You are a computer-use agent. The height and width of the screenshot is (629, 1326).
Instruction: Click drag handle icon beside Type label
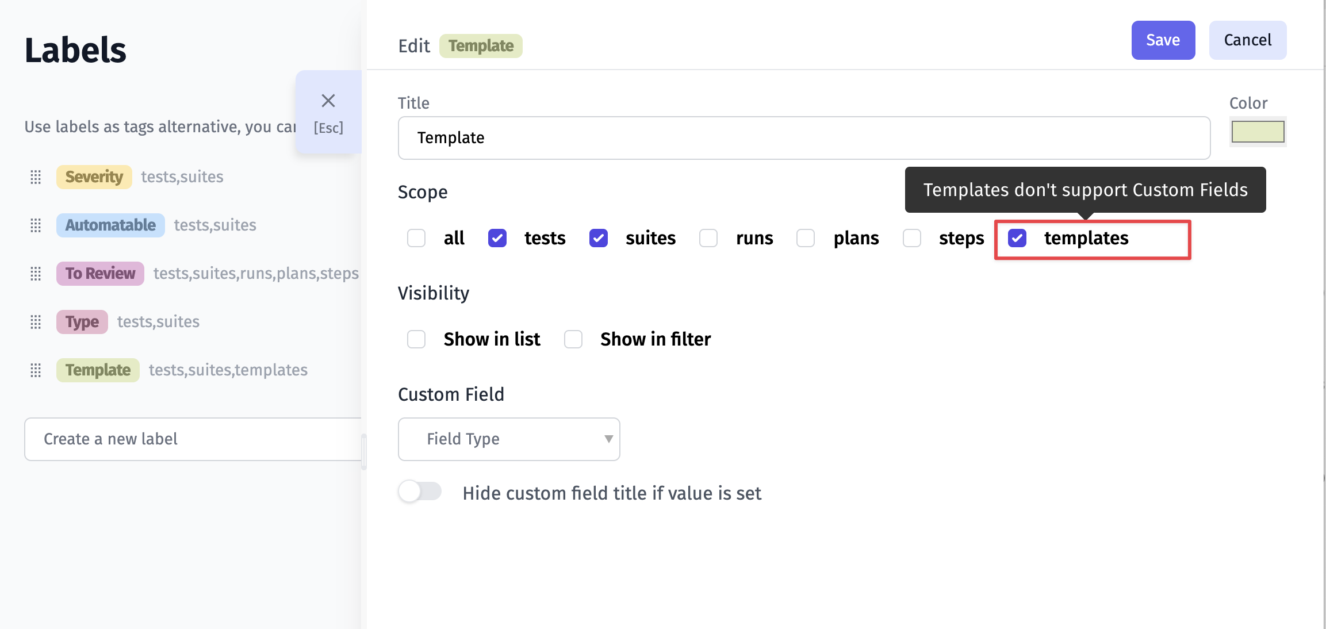(x=36, y=322)
